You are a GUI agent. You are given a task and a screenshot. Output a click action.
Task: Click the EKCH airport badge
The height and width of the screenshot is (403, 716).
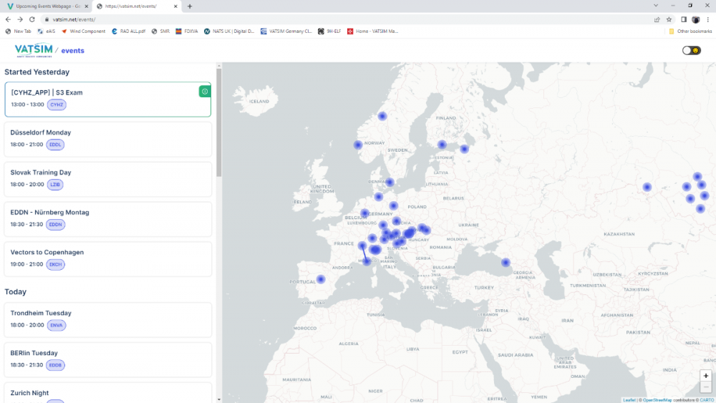[55, 265]
